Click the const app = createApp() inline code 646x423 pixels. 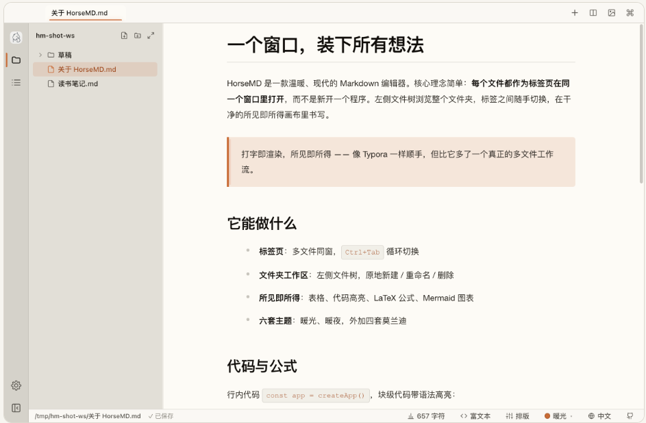316,395
